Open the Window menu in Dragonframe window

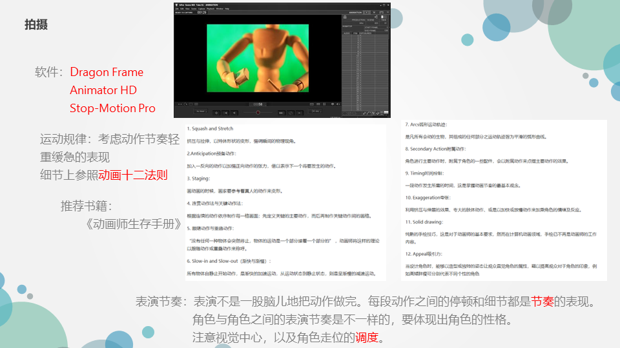tap(220, 8)
